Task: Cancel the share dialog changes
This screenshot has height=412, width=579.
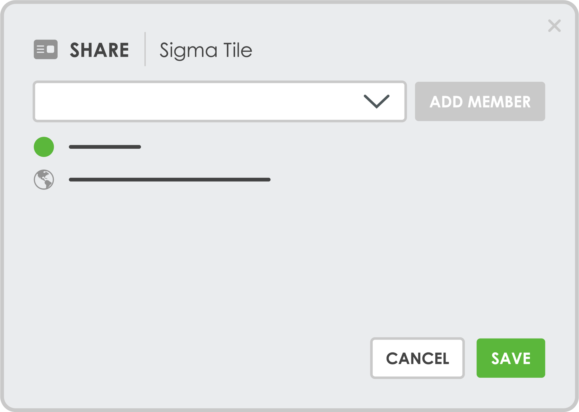Action: click(417, 358)
